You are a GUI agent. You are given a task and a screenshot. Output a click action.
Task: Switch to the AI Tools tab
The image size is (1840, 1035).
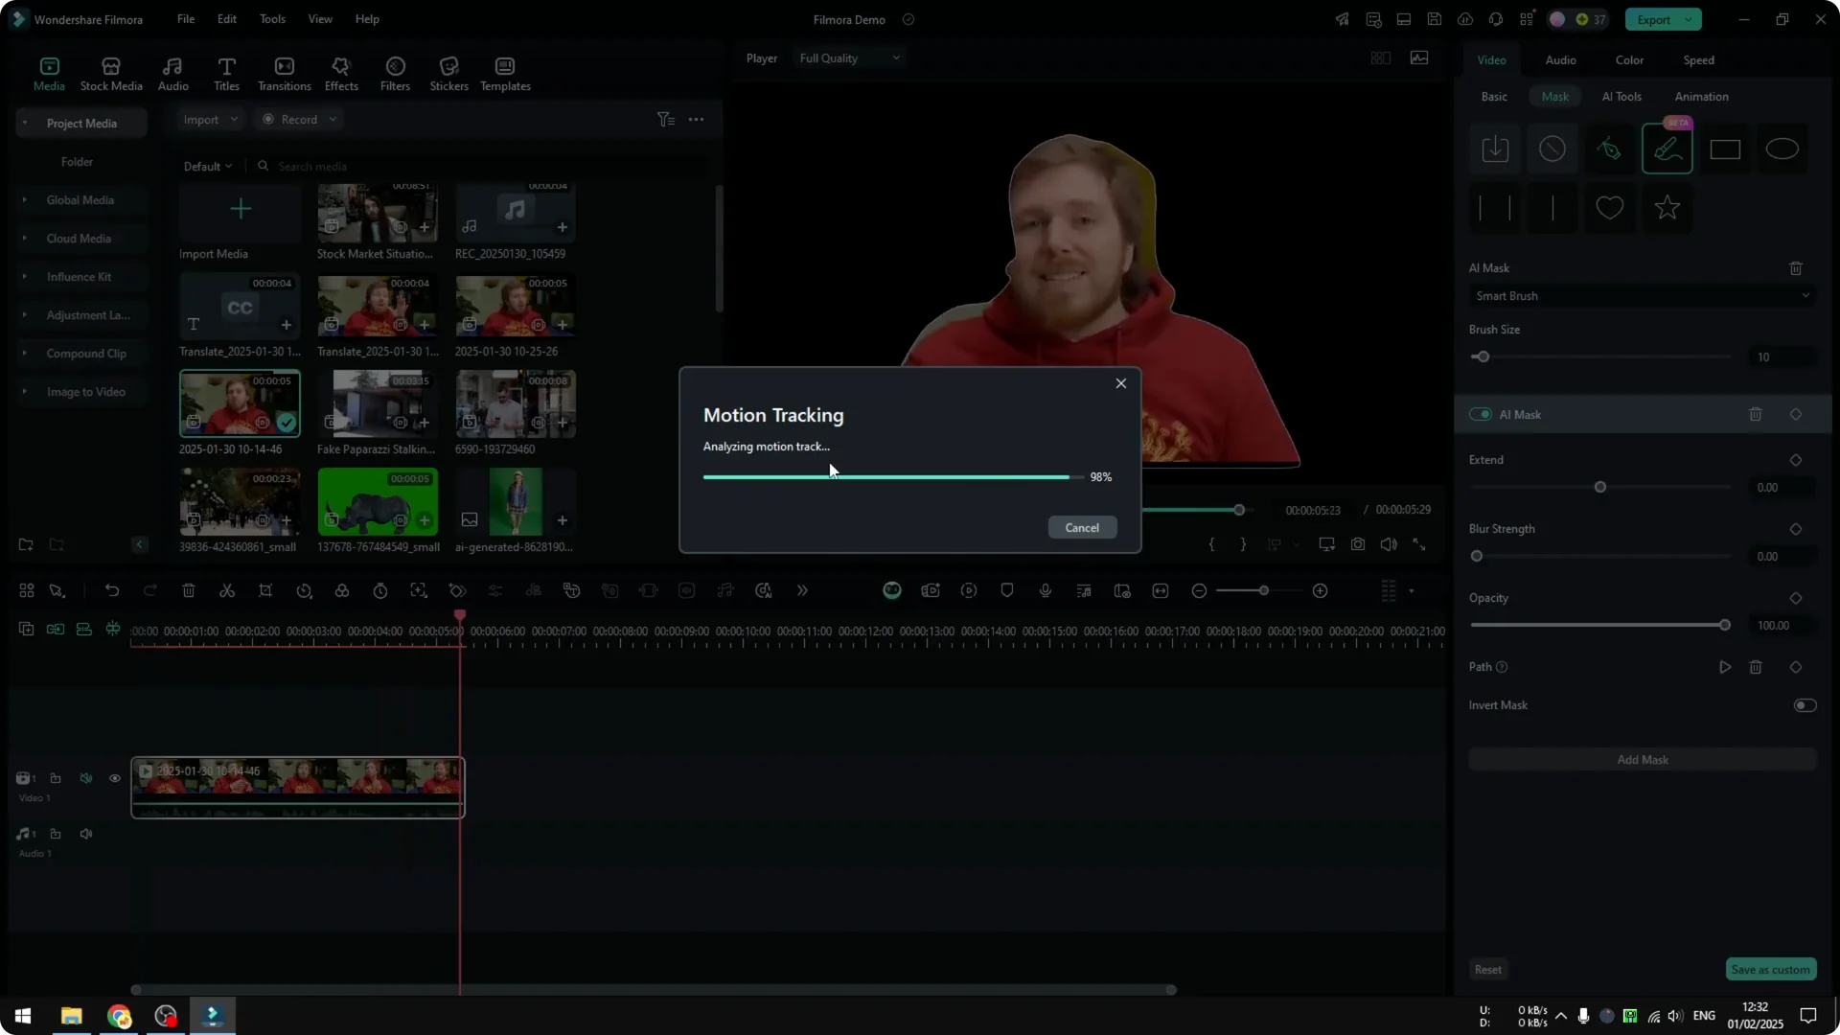pos(1621,96)
